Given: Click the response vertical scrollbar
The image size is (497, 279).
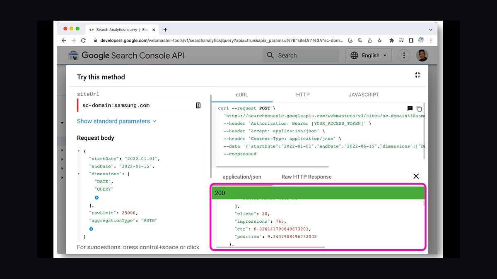Looking at the screenshot, I should 424,203.
